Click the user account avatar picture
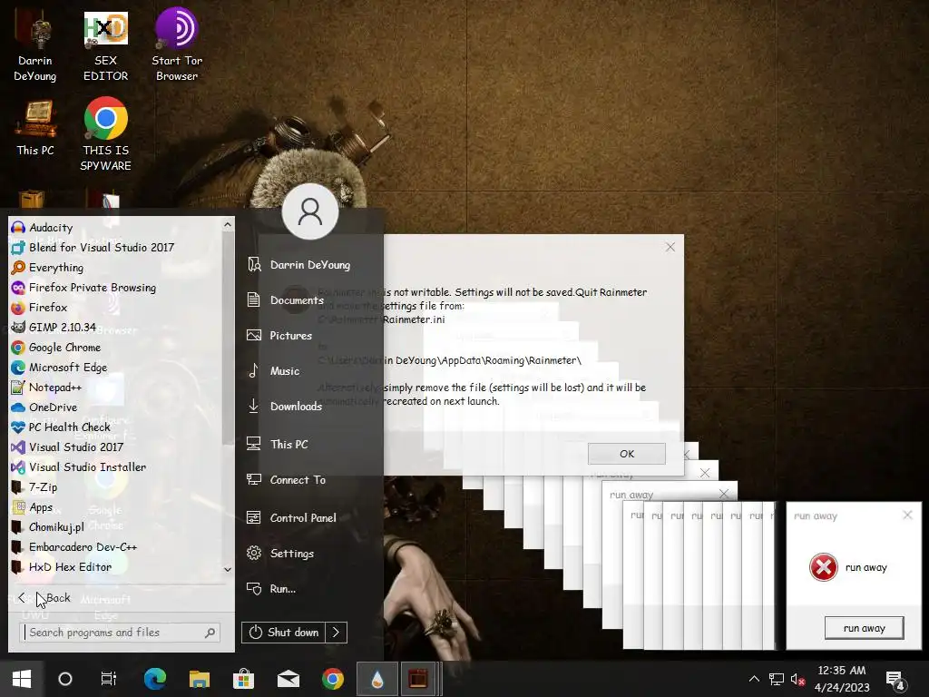The image size is (929, 697). tap(310, 211)
